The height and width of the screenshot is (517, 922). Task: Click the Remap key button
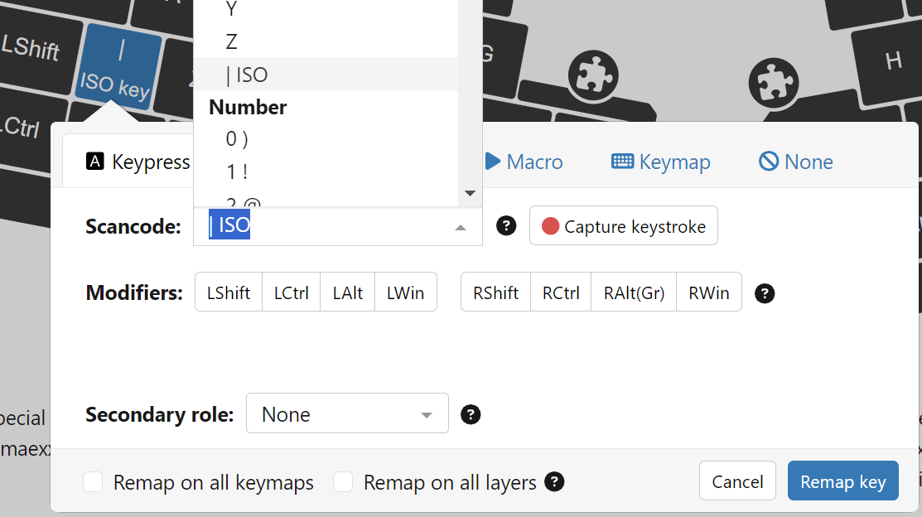tap(842, 481)
